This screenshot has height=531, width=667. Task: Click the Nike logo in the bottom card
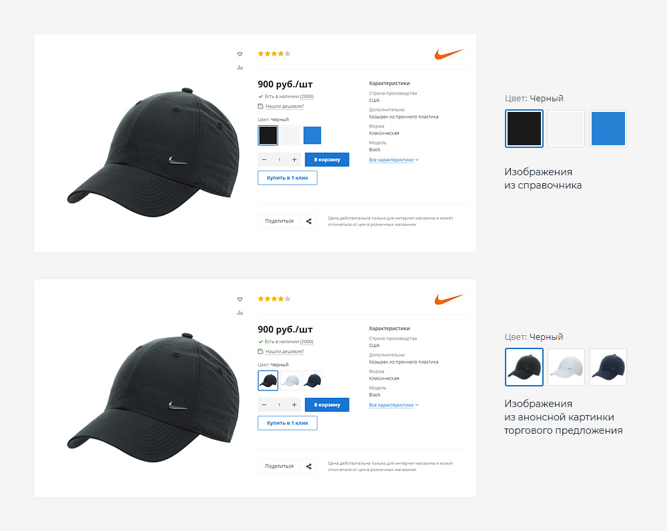(449, 299)
